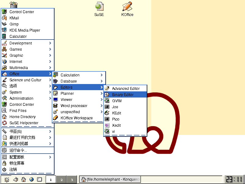Open the Administration menu entry
Viewport: 245px width, 184px height.
[28, 98]
